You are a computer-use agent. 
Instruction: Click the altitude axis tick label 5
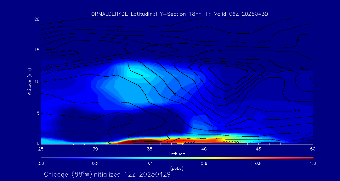[38, 113]
